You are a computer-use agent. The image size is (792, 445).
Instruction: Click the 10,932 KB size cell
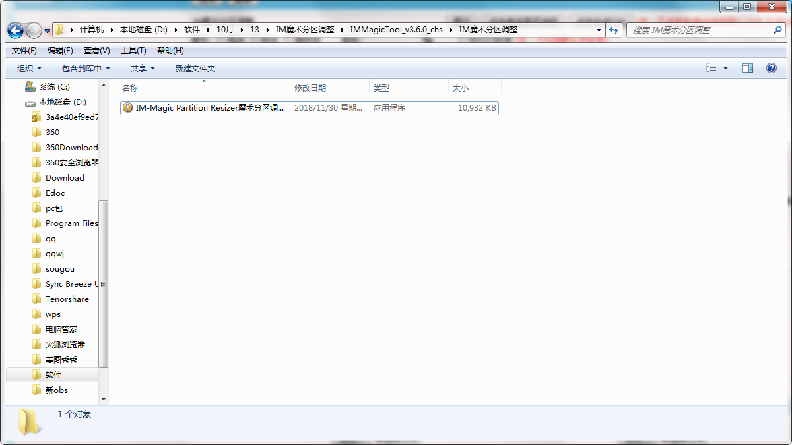477,107
